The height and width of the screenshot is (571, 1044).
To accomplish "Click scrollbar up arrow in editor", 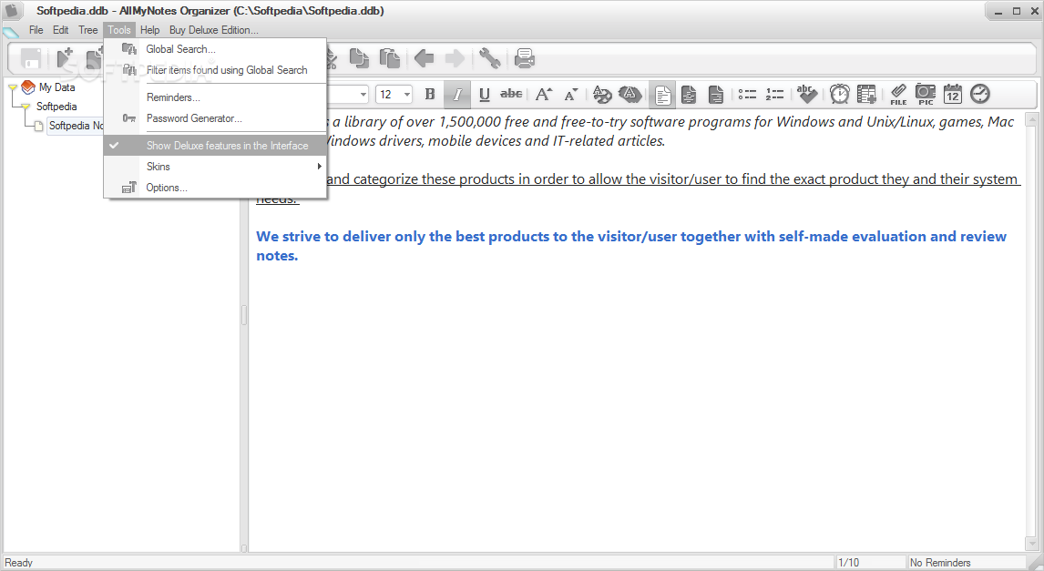I will point(1031,120).
